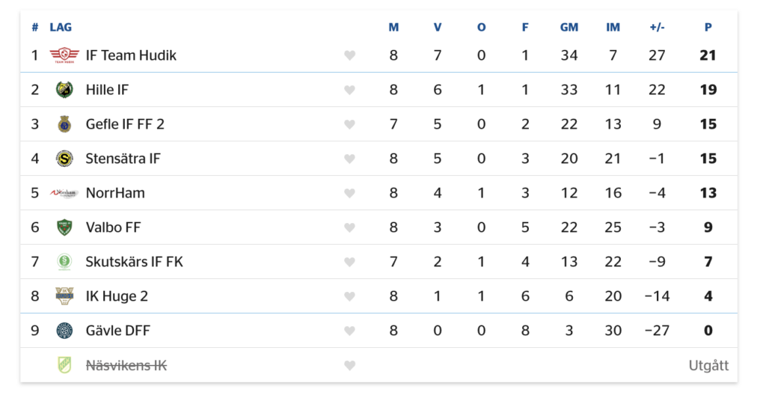The image size is (766, 401).
Task: Click the Skutskärs IF FK logo
Action: pos(64,262)
